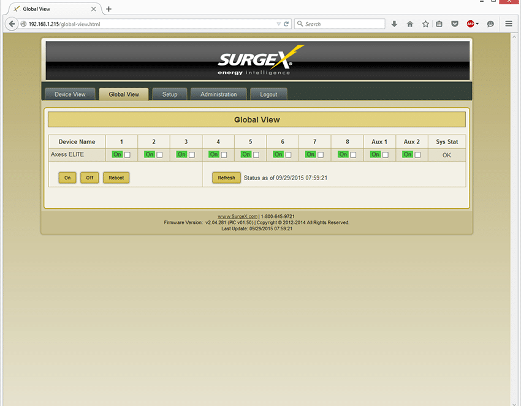Screen dimensions: 521x406
Task: Select the checkbox for Aux 1
Action: (386, 155)
